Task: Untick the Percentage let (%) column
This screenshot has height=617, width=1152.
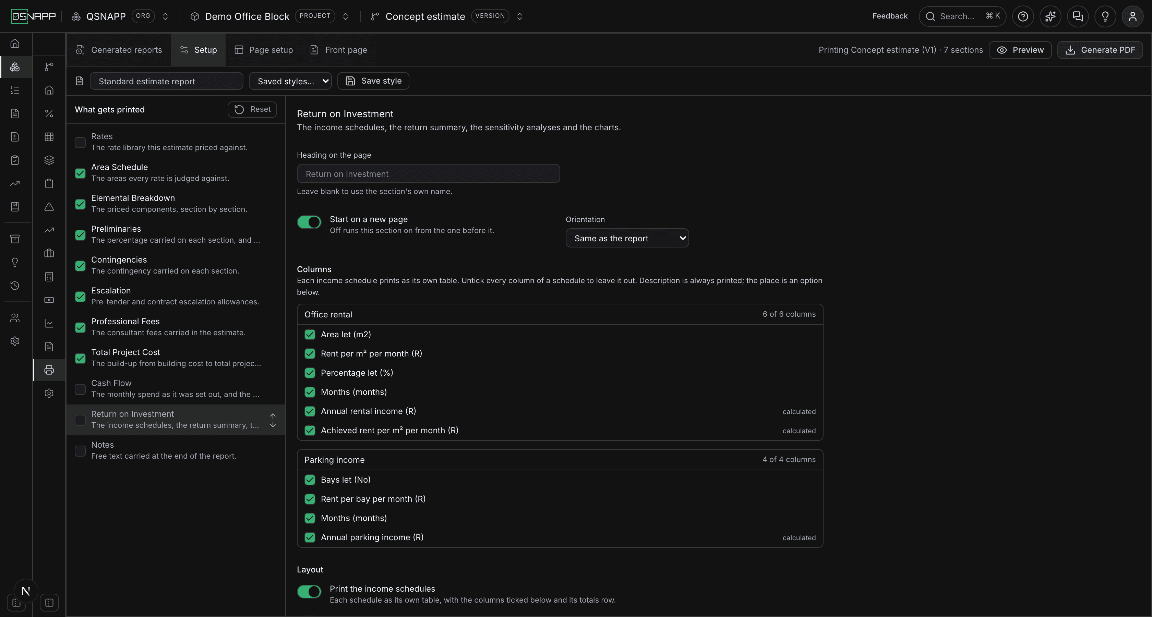Action: click(x=310, y=373)
